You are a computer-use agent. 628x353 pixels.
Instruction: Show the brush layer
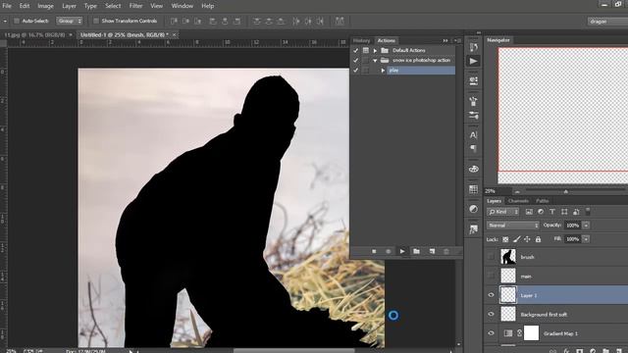point(491,257)
